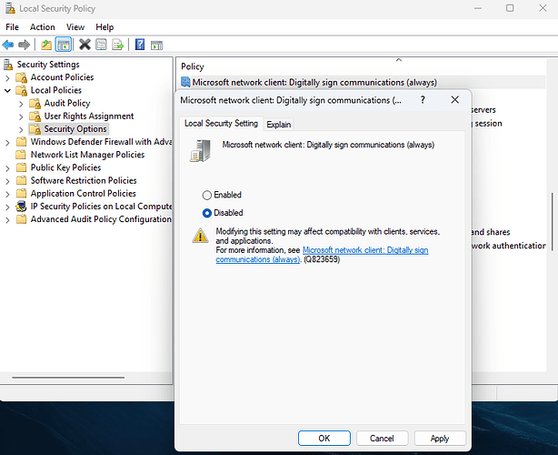Click the Account Policies folder icon
The image size is (558, 455).
click(x=21, y=77)
